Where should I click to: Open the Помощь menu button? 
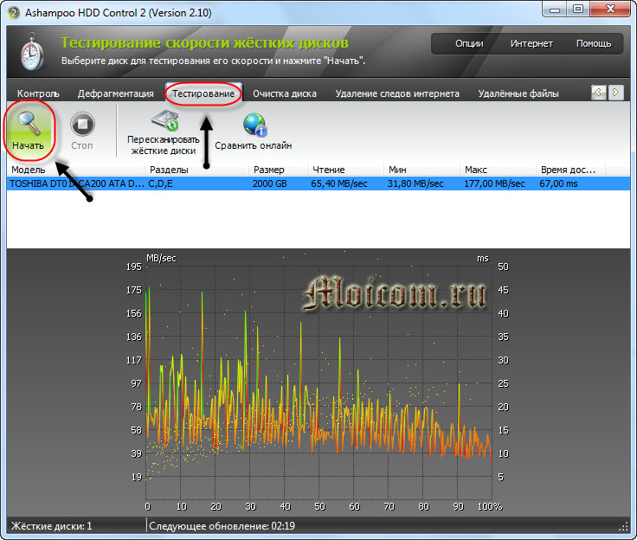[594, 43]
